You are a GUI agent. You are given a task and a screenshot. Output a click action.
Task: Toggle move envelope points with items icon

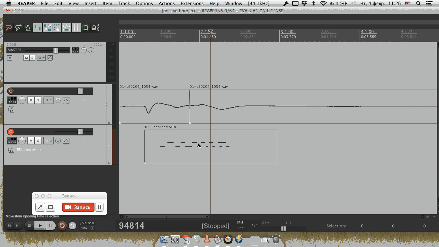coord(67,28)
